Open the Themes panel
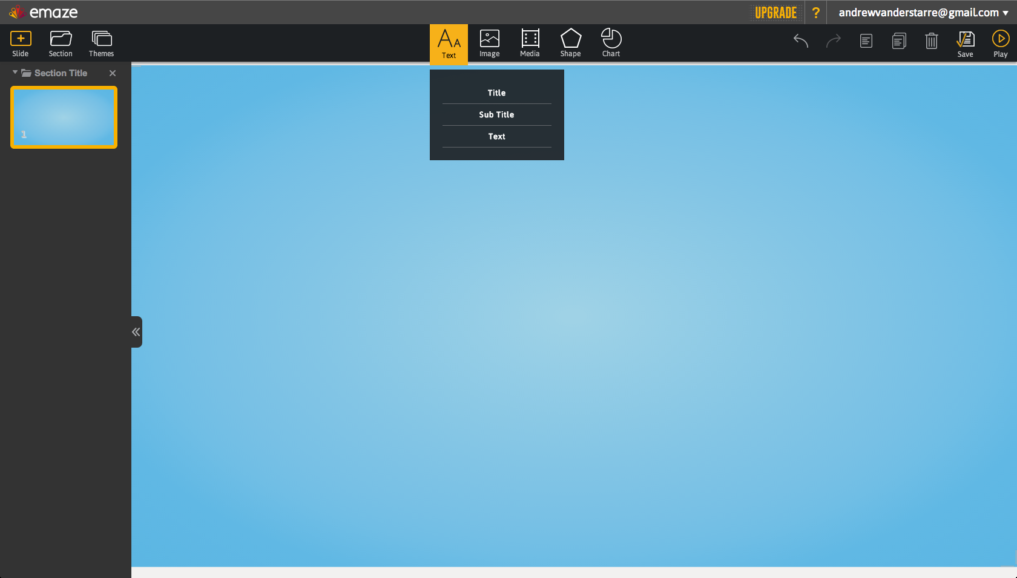Viewport: 1017px width, 578px height. pos(101,44)
